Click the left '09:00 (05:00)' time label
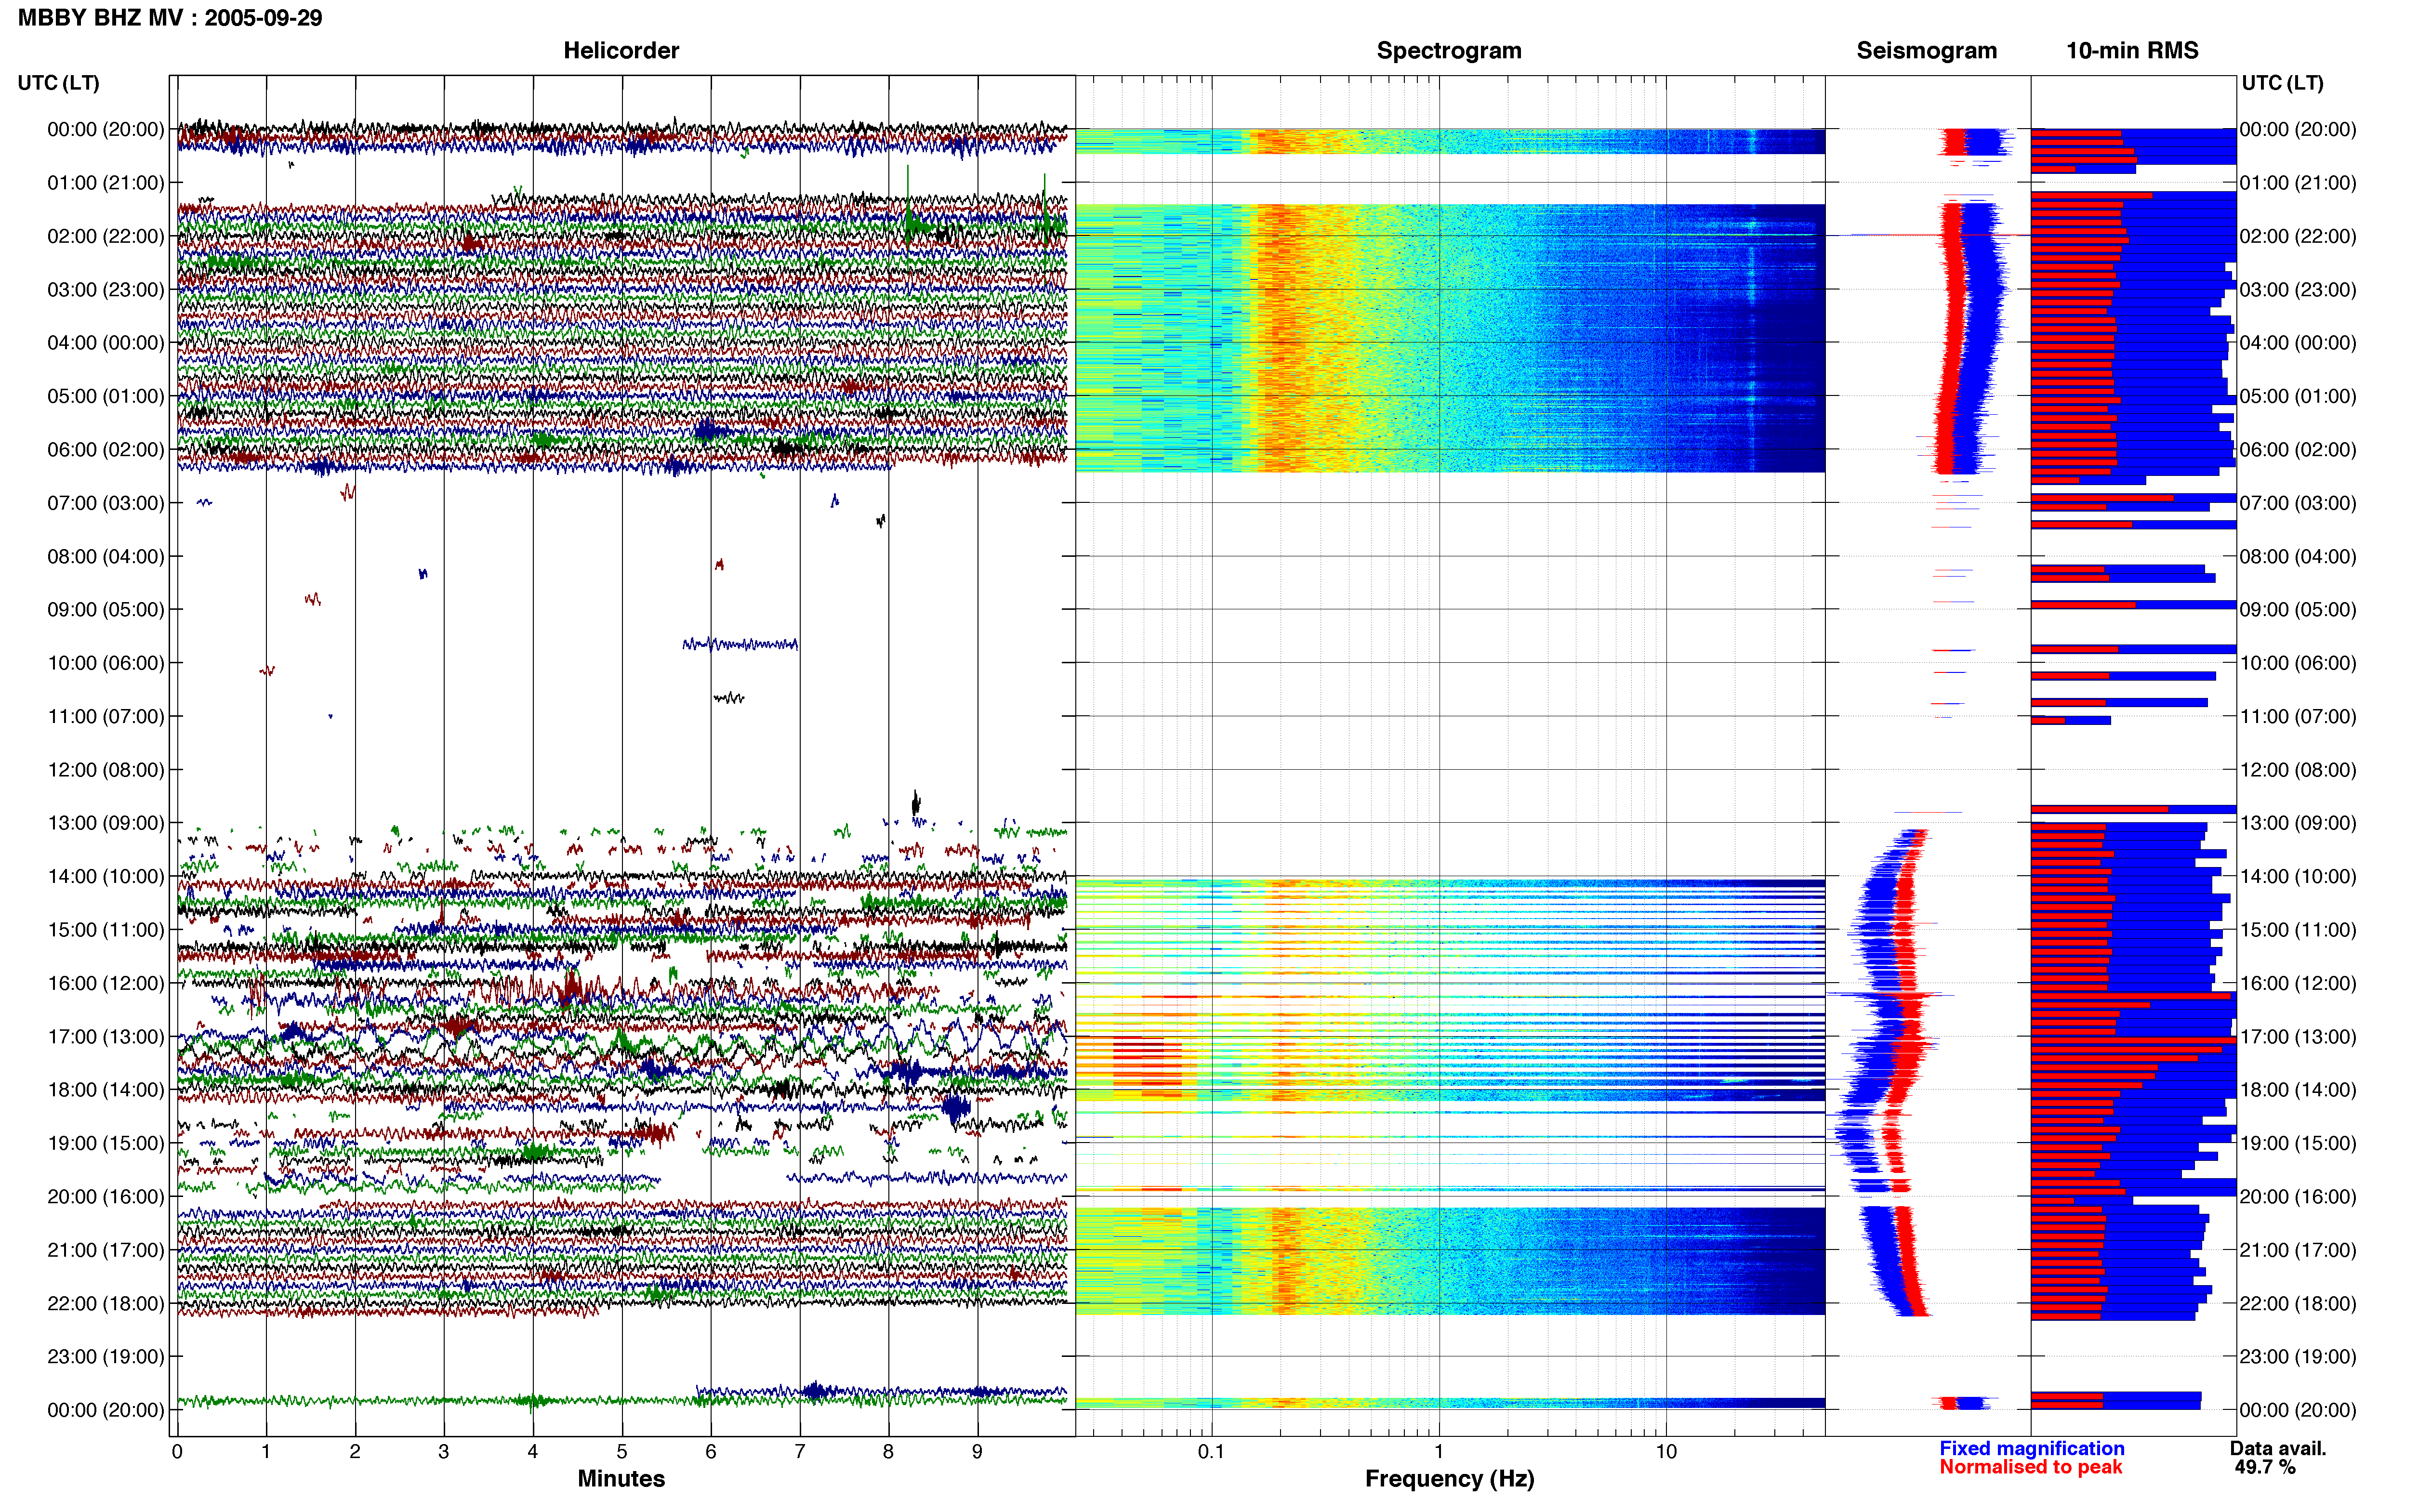The image size is (2418, 1512). (105, 610)
